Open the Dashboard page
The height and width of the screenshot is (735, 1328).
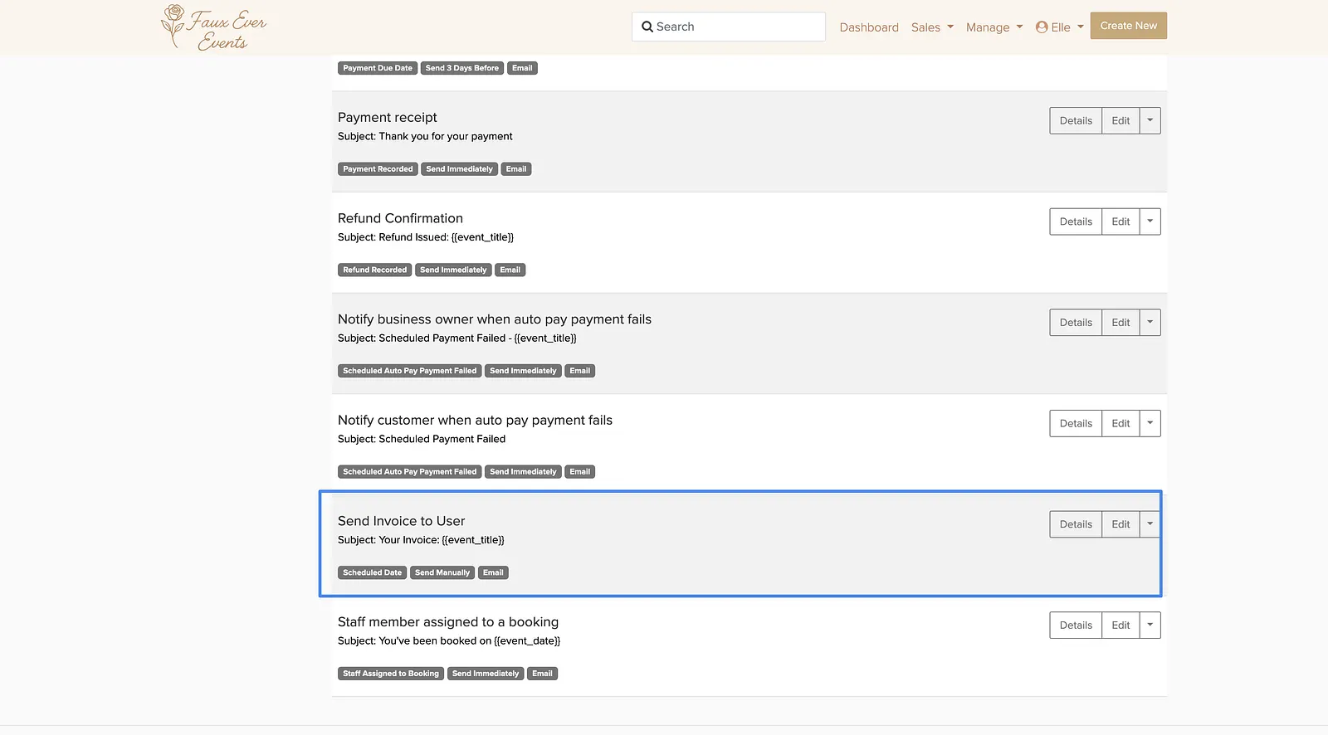[869, 27]
